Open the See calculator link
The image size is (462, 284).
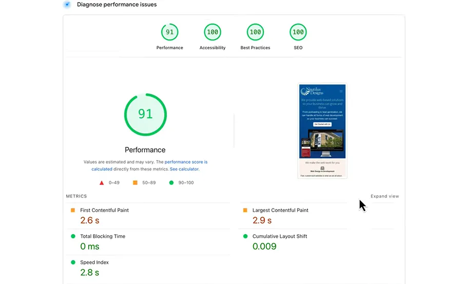184,169
